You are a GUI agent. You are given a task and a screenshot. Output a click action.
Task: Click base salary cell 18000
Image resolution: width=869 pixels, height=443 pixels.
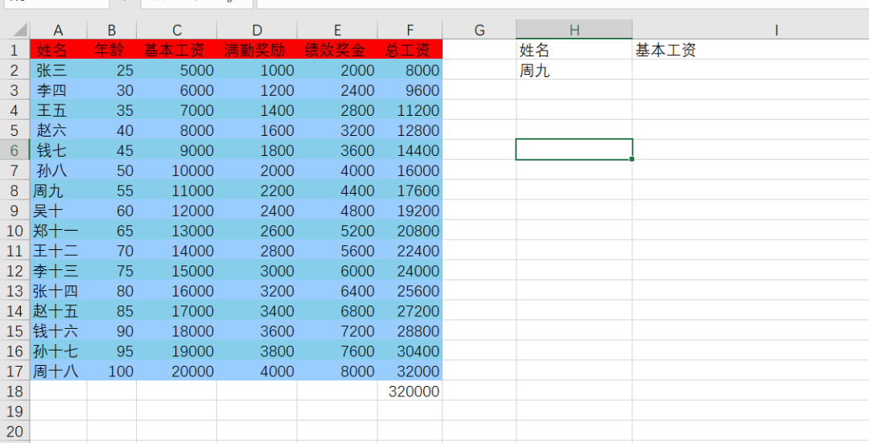click(177, 330)
